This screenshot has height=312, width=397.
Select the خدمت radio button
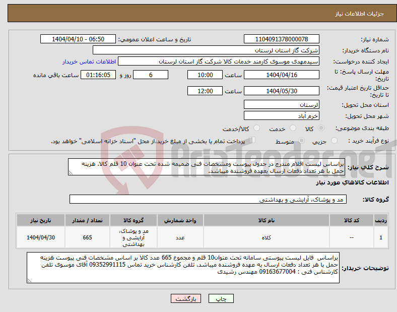(293, 128)
